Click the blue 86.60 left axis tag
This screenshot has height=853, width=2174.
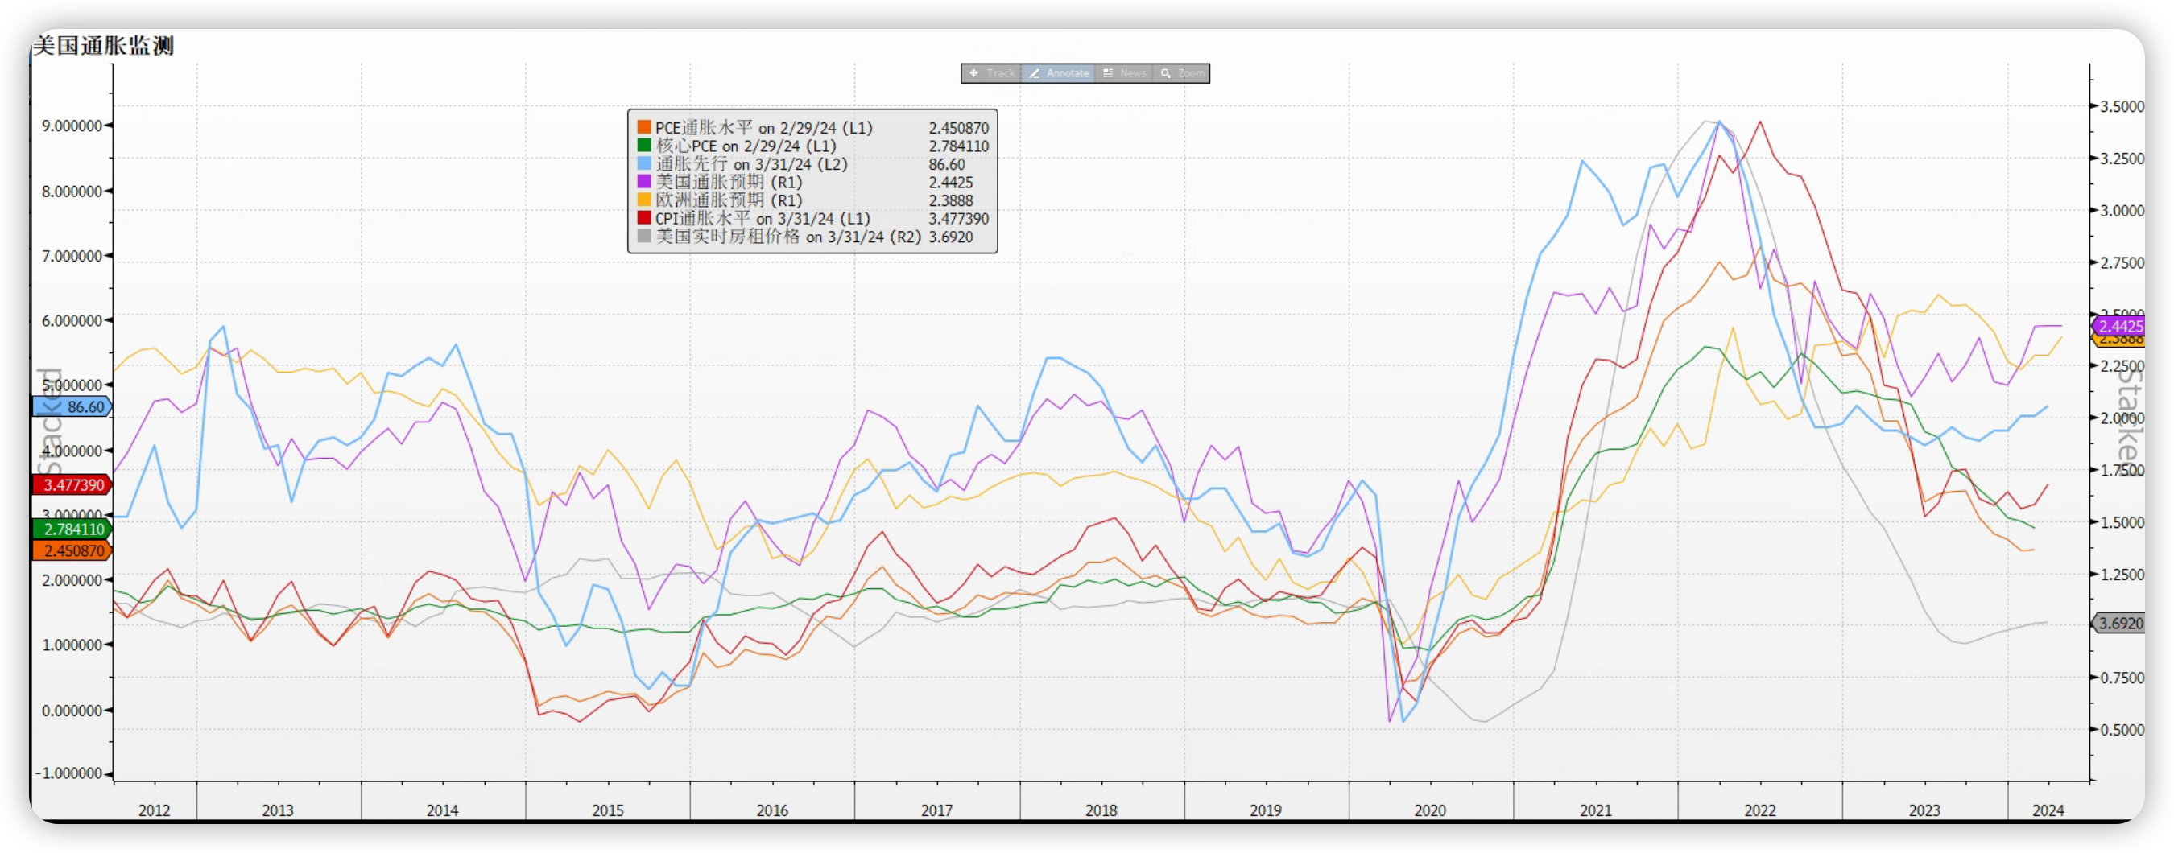pos(73,406)
